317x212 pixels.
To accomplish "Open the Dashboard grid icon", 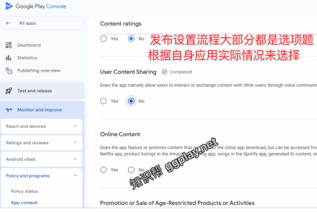I will [8, 45].
